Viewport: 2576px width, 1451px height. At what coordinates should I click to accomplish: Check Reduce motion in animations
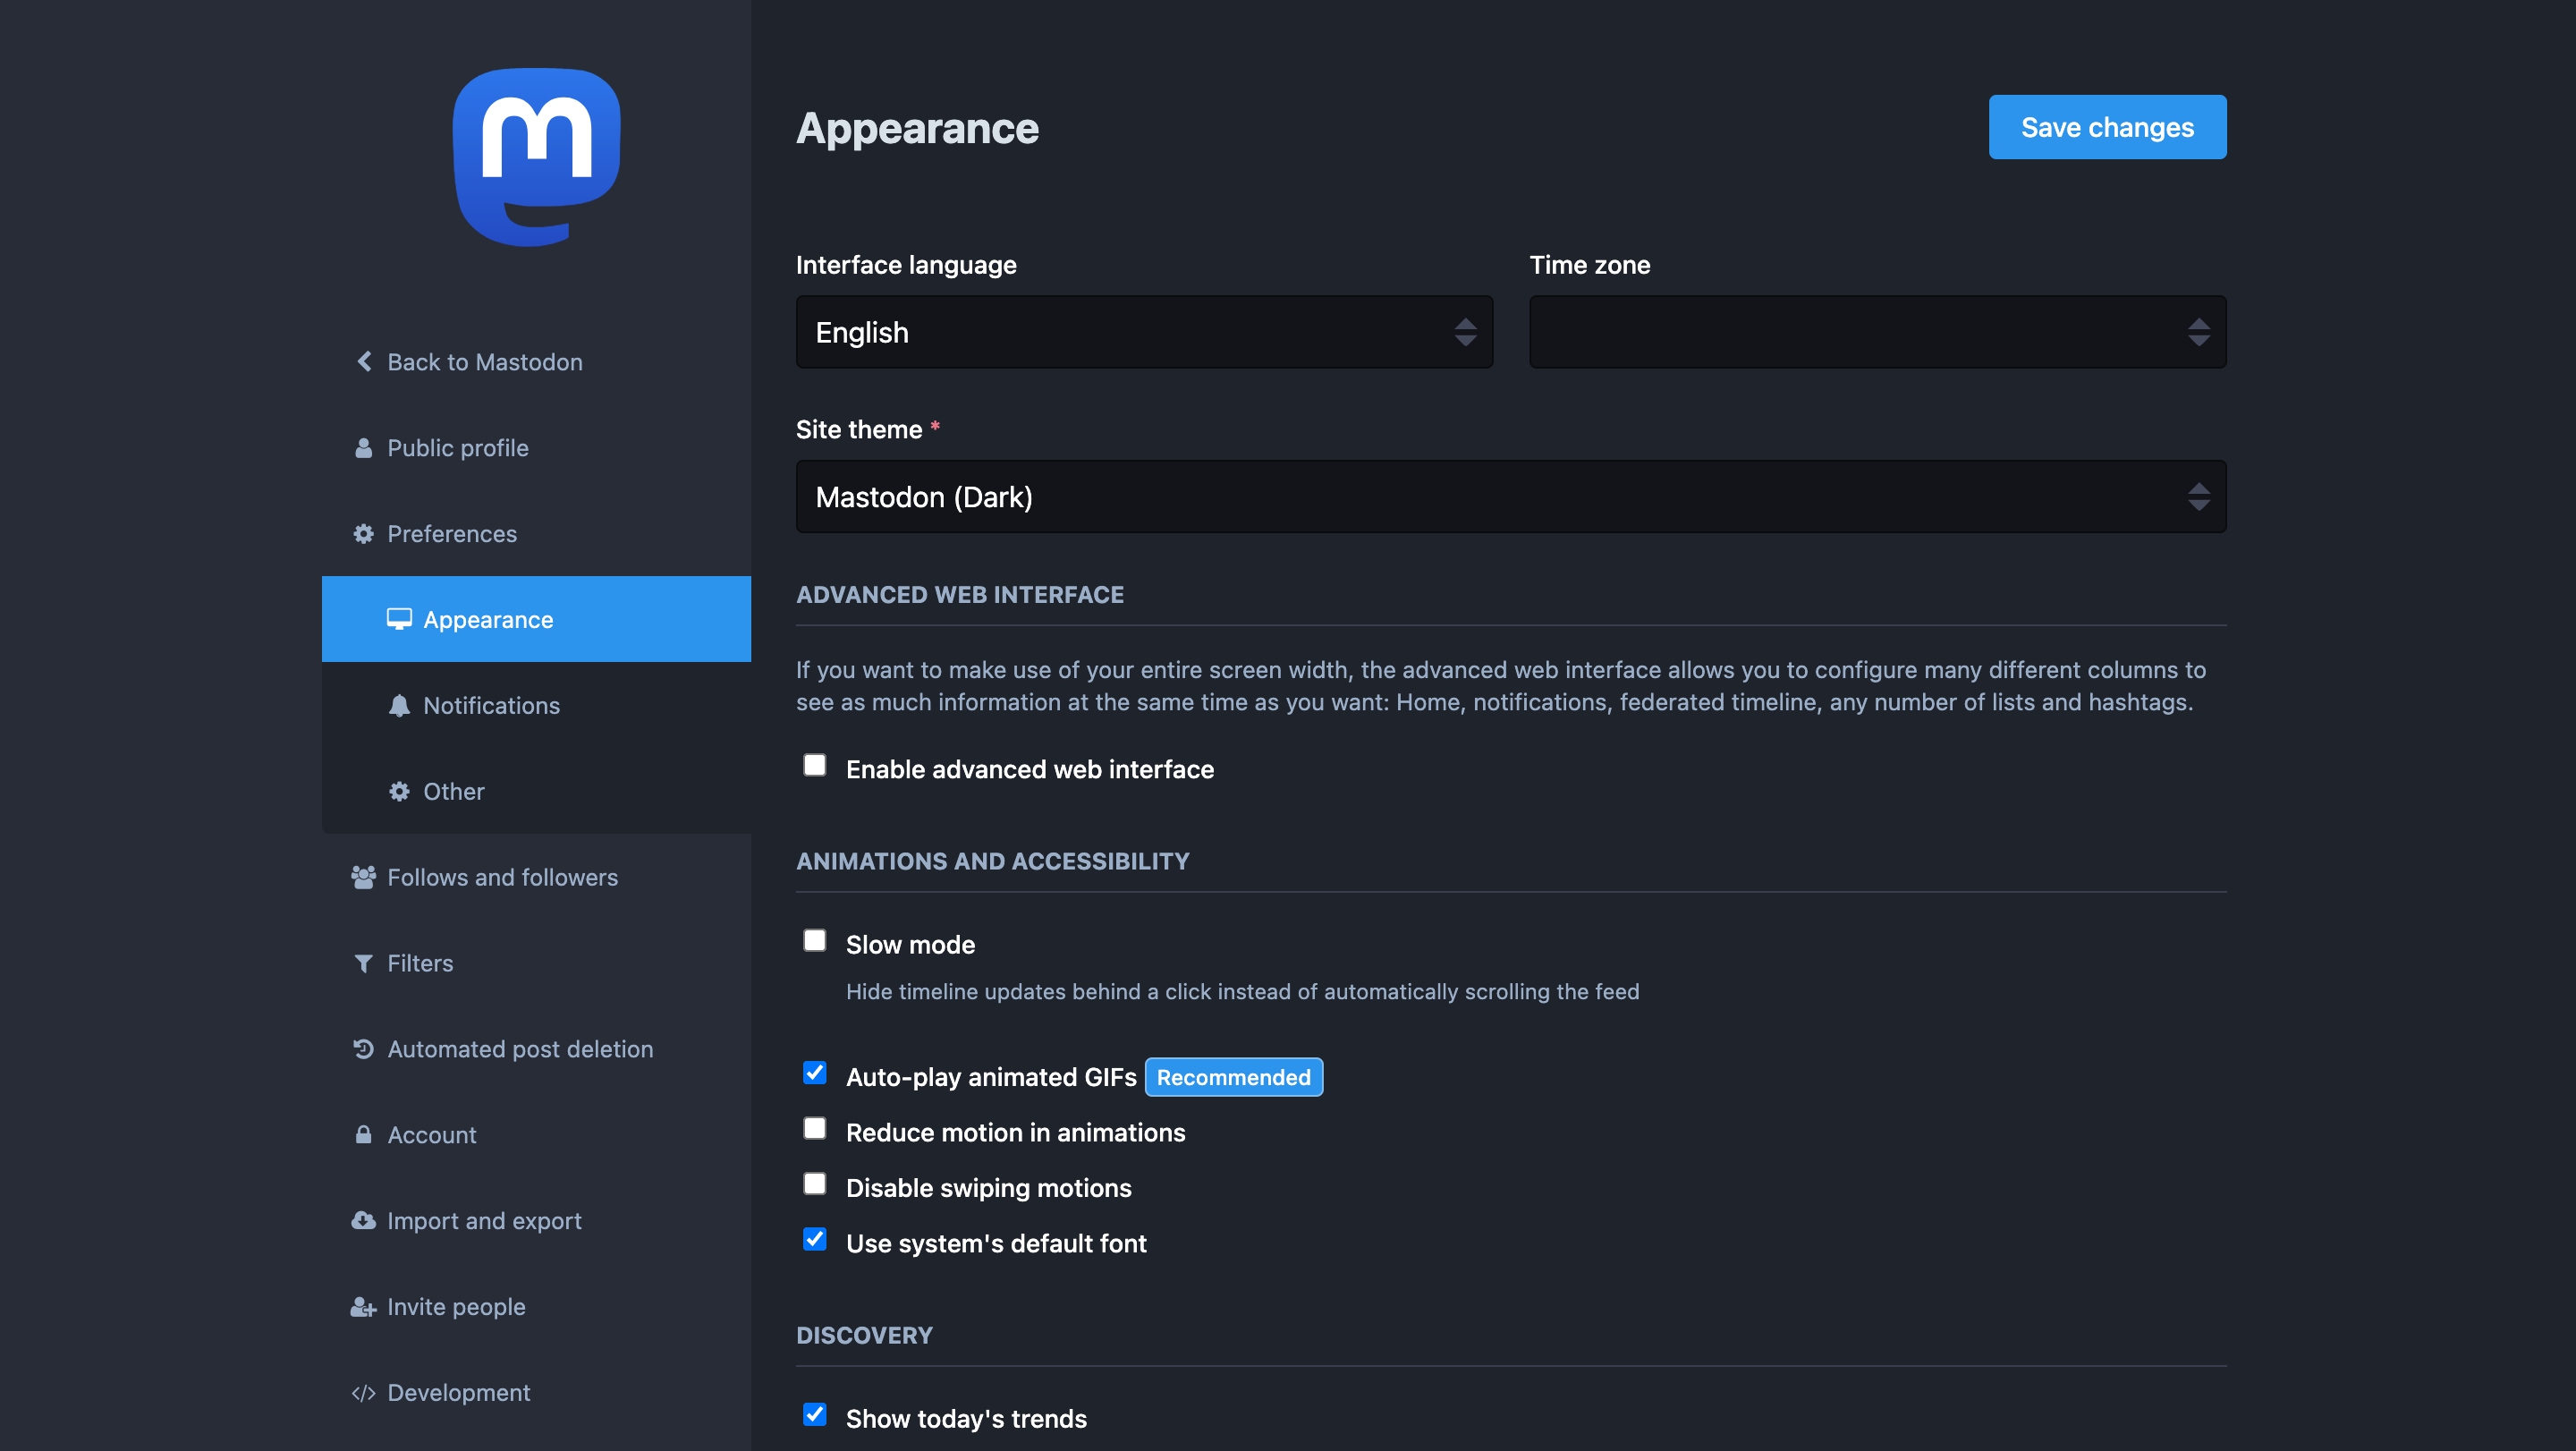(x=815, y=1128)
